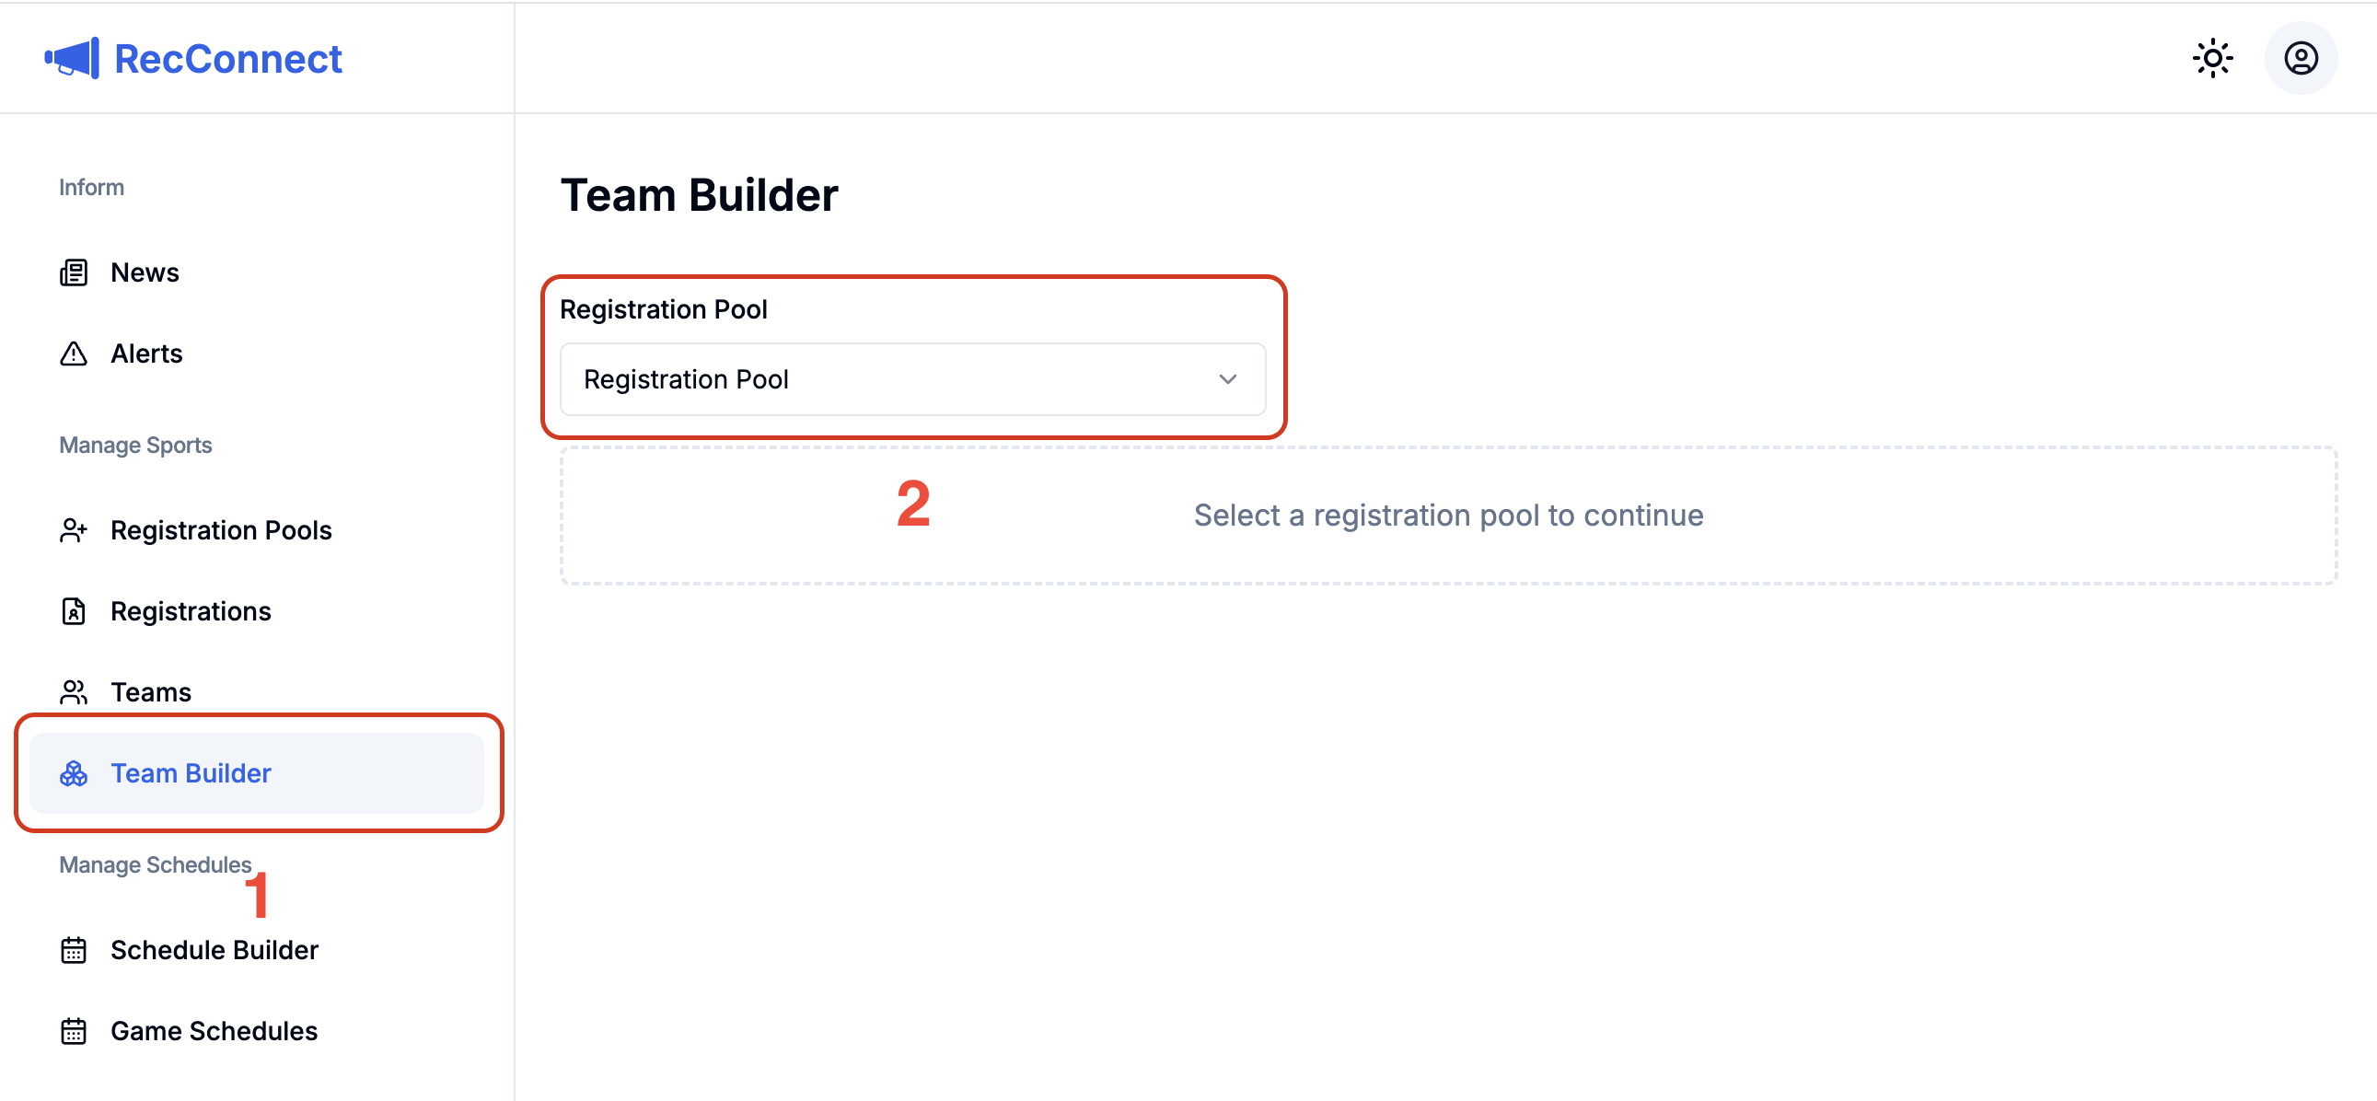The image size is (2377, 1101).
Task: Click the RecConnect megaphone logo icon
Action: pyautogui.click(x=72, y=59)
